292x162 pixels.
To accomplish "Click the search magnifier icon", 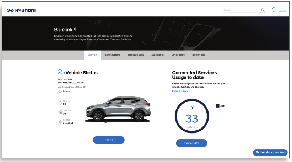I will (263, 10).
